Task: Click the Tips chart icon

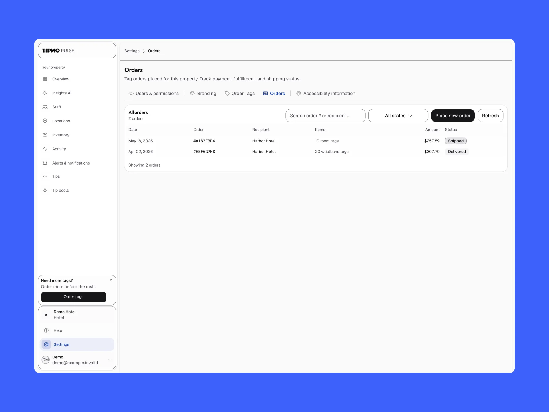Action: pos(45,177)
